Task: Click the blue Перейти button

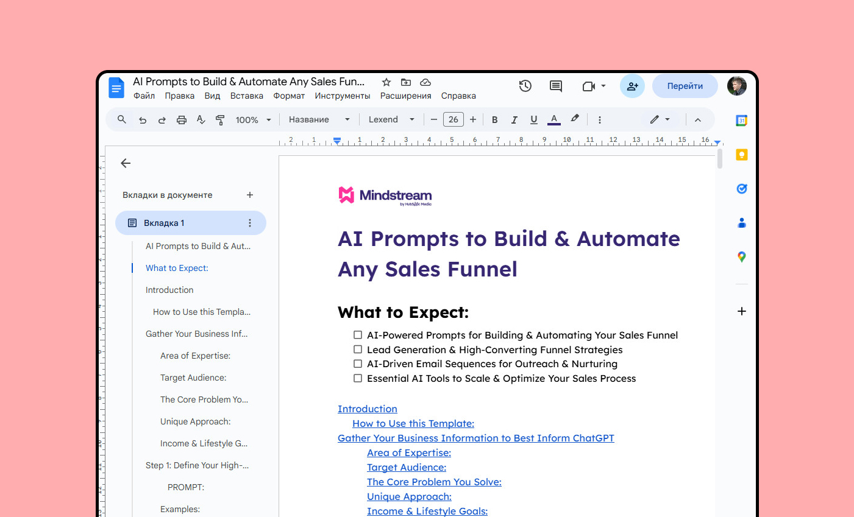Action: tap(685, 86)
